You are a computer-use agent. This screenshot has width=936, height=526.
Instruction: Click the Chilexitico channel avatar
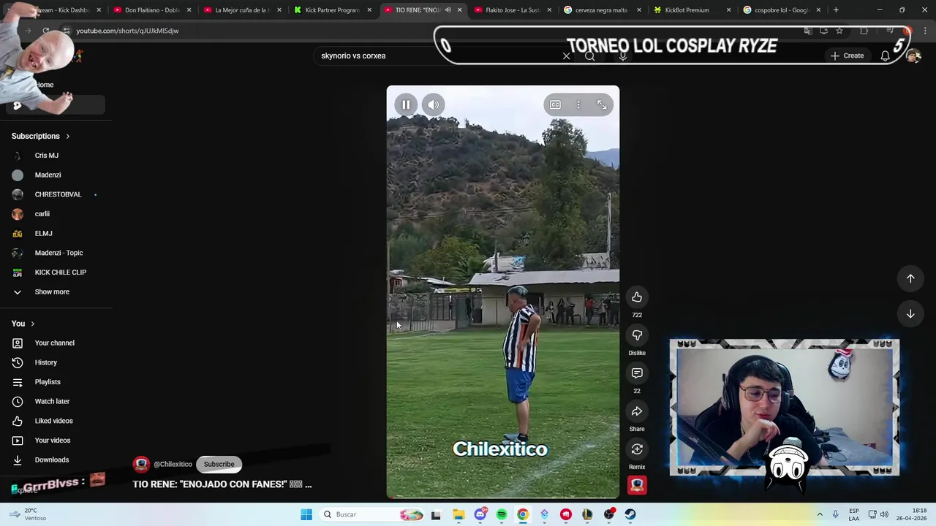coord(141,464)
